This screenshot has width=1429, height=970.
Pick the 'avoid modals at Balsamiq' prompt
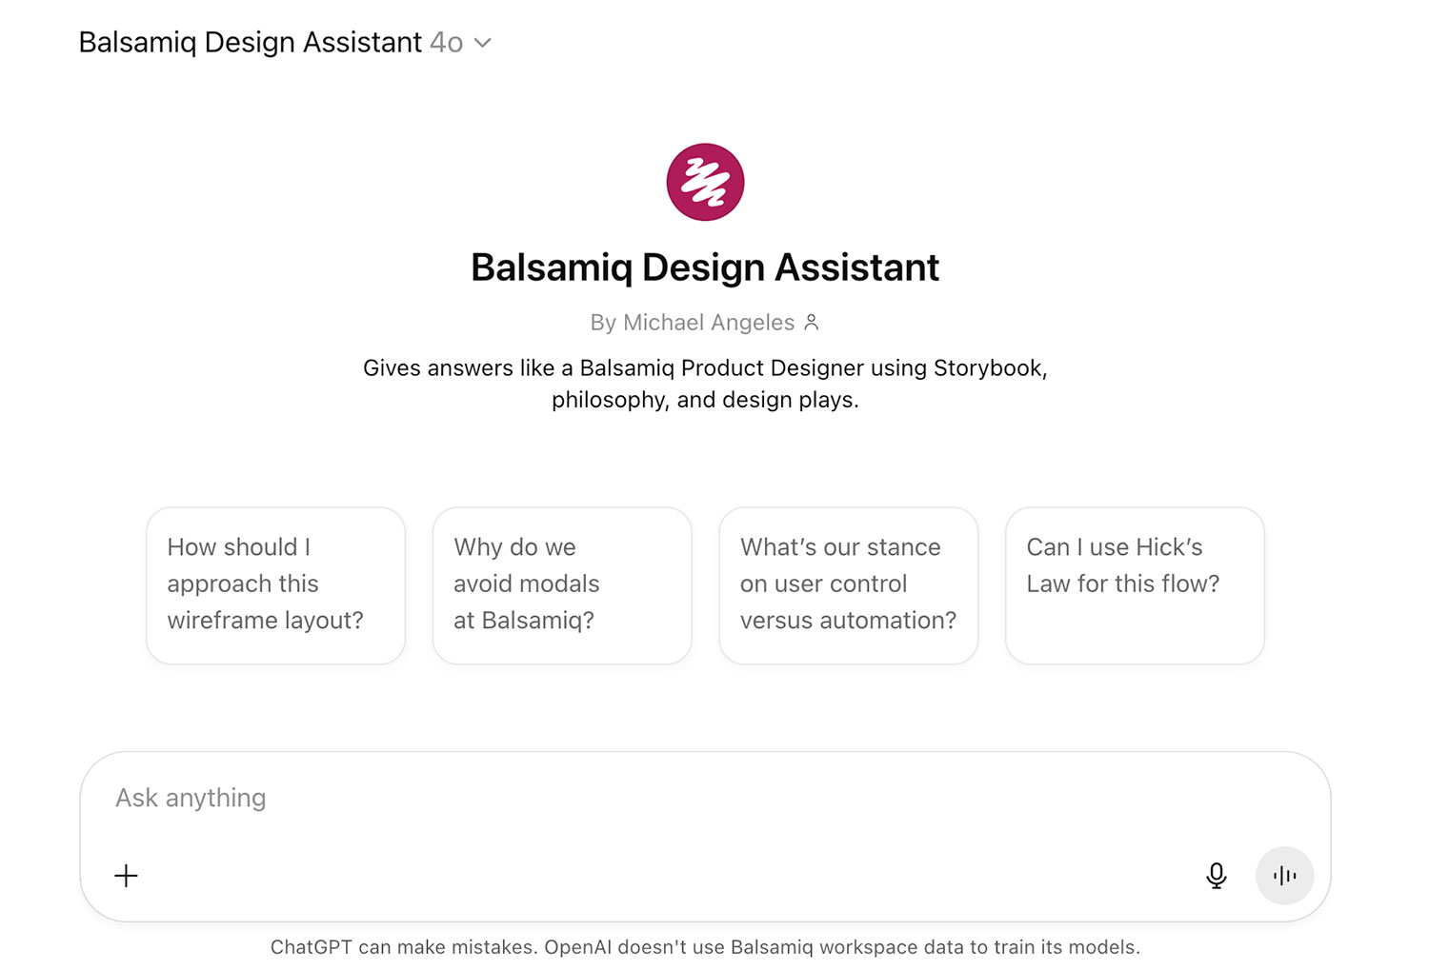[x=562, y=584]
